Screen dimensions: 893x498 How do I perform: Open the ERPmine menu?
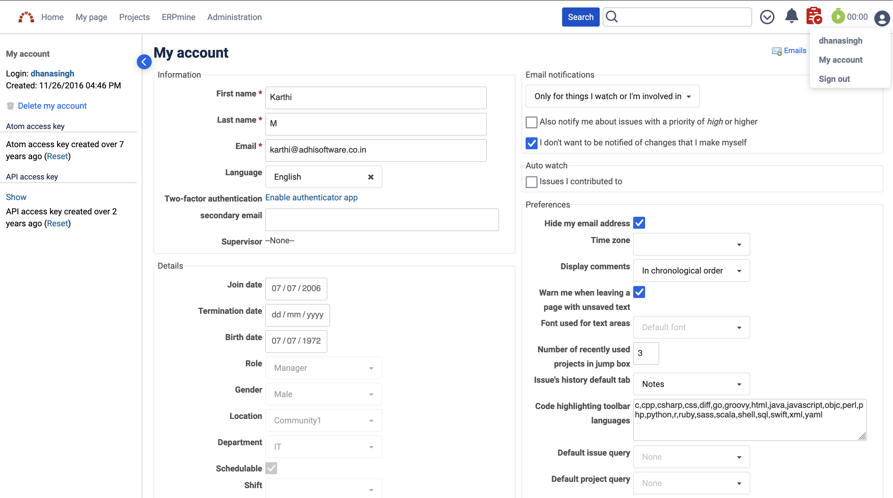point(178,17)
